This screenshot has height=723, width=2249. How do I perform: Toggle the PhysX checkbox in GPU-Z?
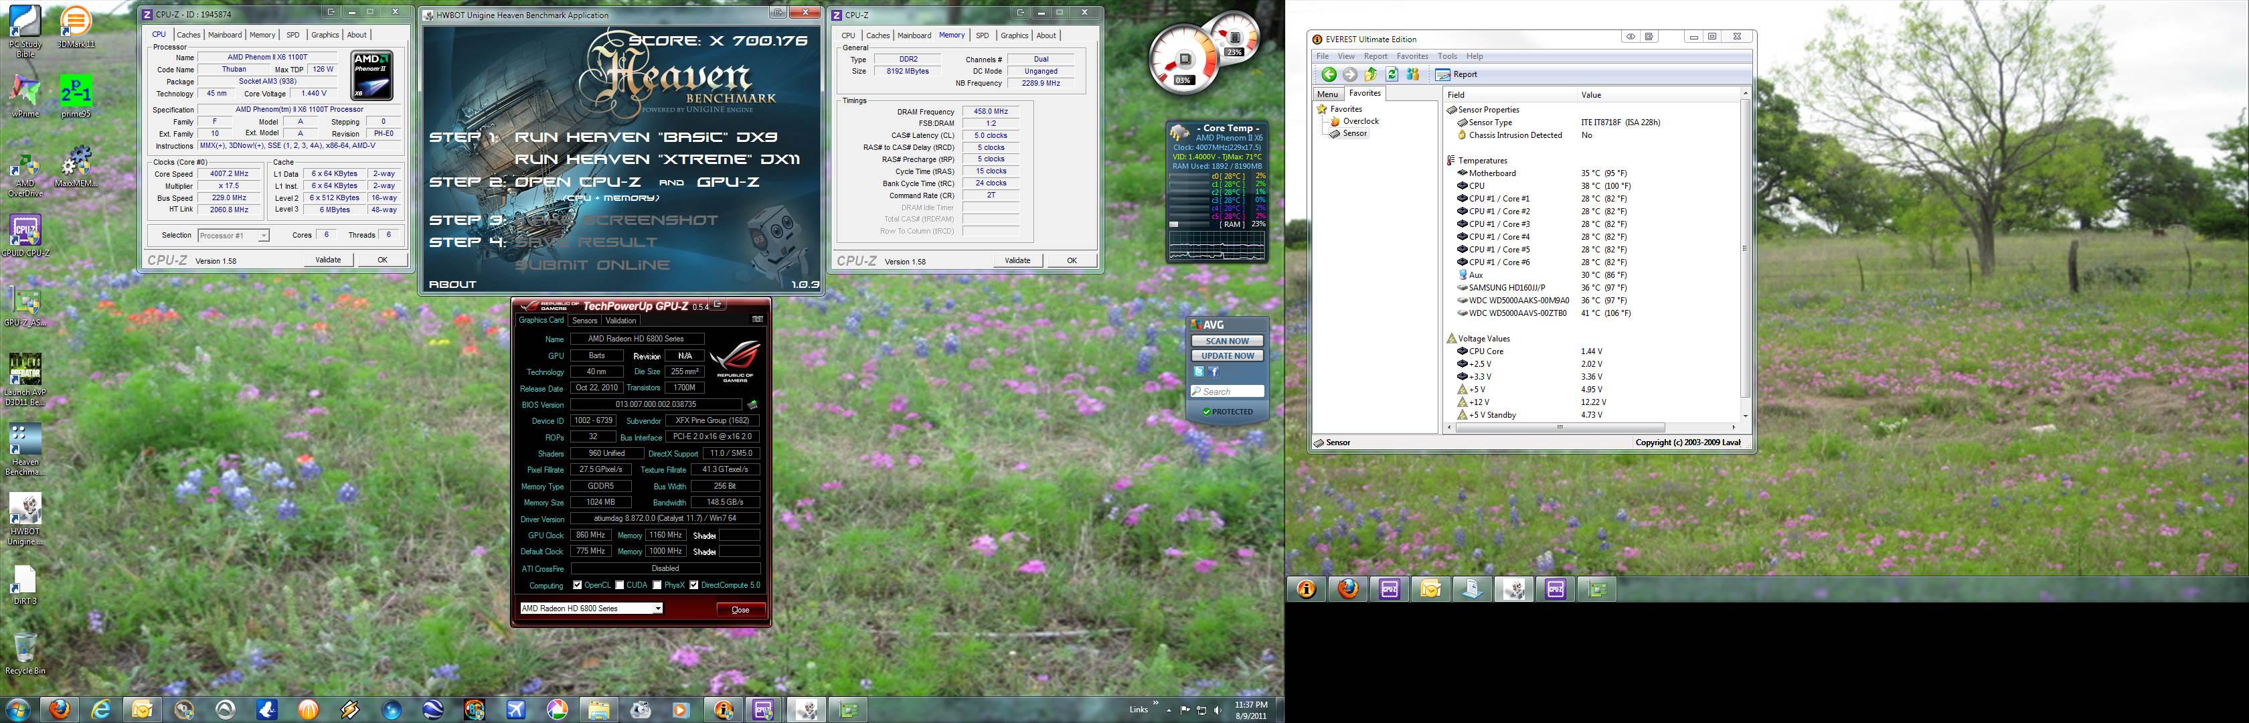[x=657, y=585]
